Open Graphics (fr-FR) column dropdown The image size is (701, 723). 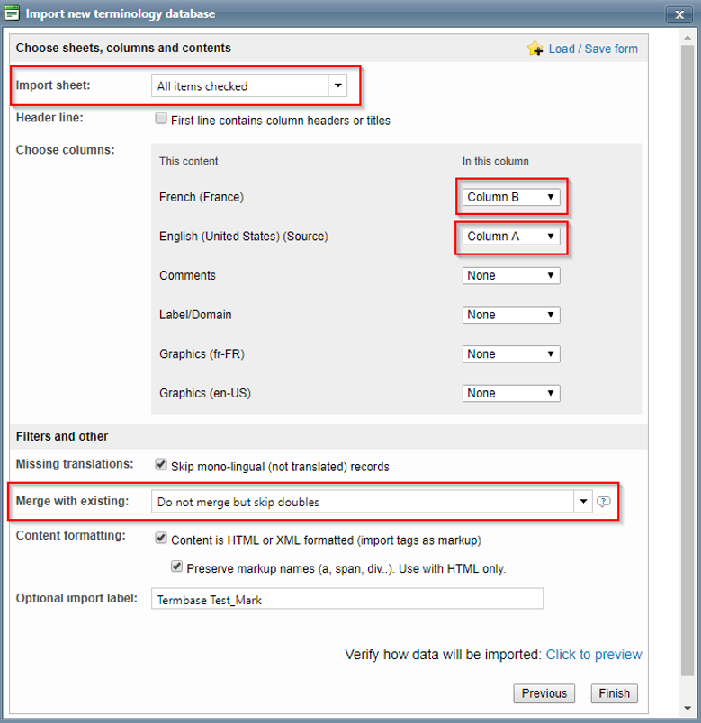[x=510, y=354]
